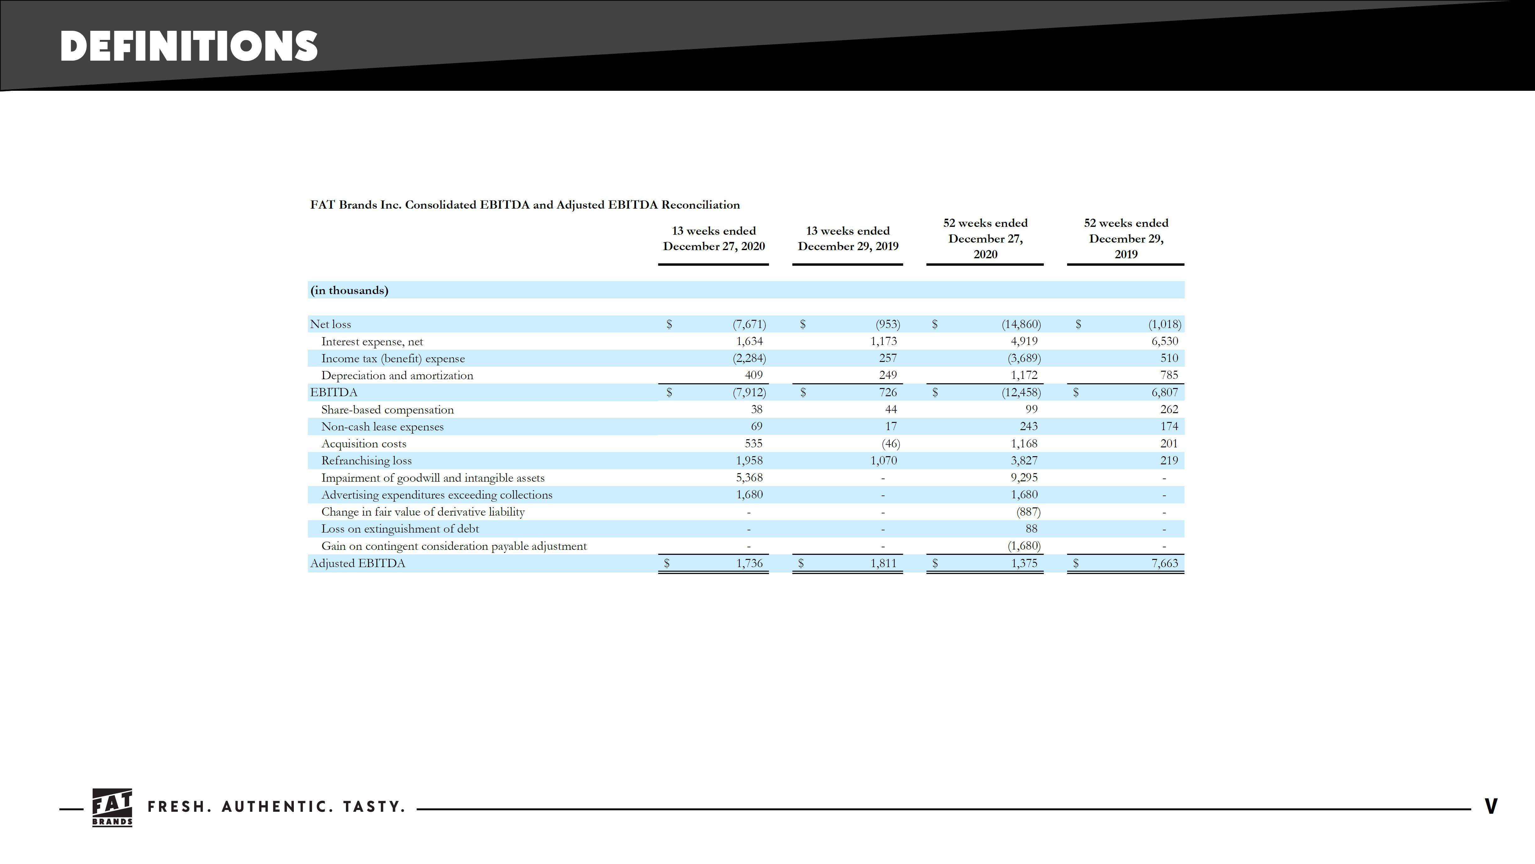Click the 'FRESH. AUTHENTIC. TASTY.' tagline
This screenshot has width=1535, height=864.
coord(277,807)
